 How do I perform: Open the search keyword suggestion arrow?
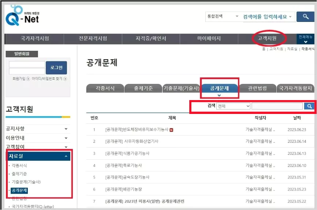click(x=290, y=17)
